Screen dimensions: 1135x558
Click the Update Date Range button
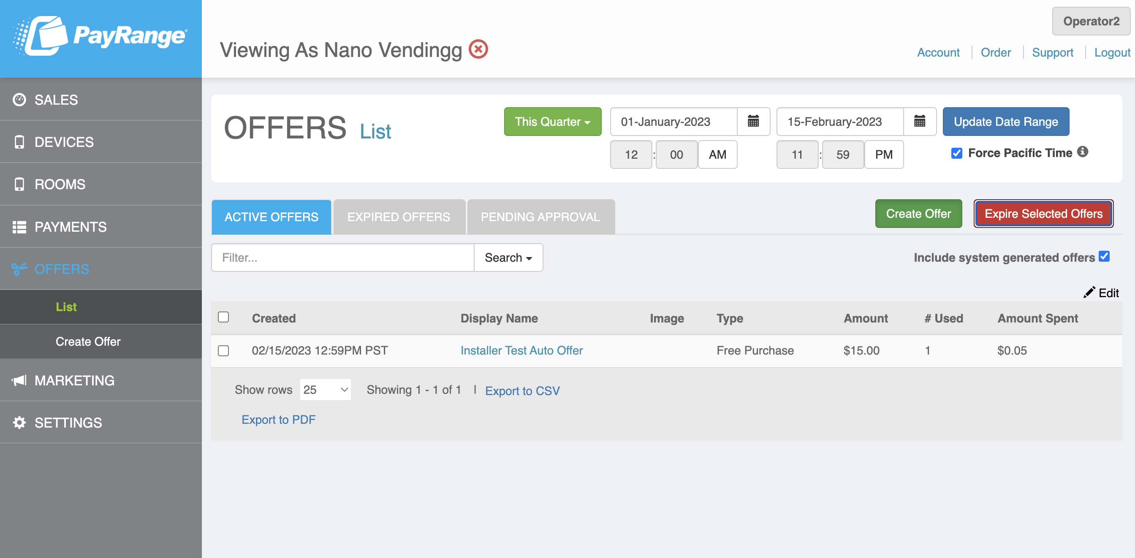click(x=1006, y=122)
